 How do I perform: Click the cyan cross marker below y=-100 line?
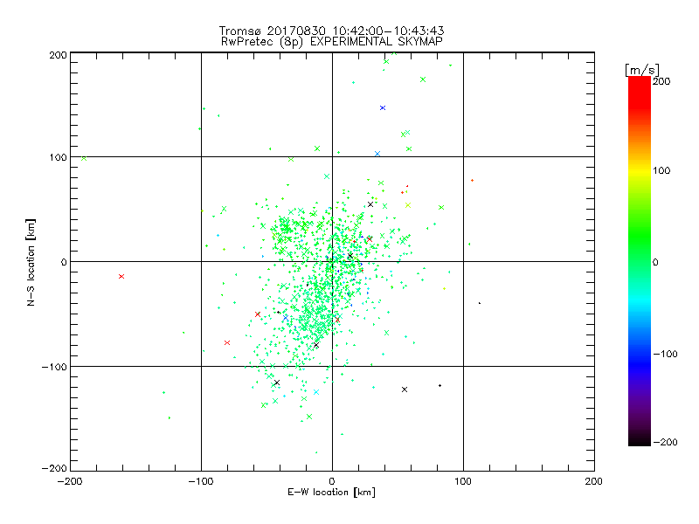[x=316, y=392]
